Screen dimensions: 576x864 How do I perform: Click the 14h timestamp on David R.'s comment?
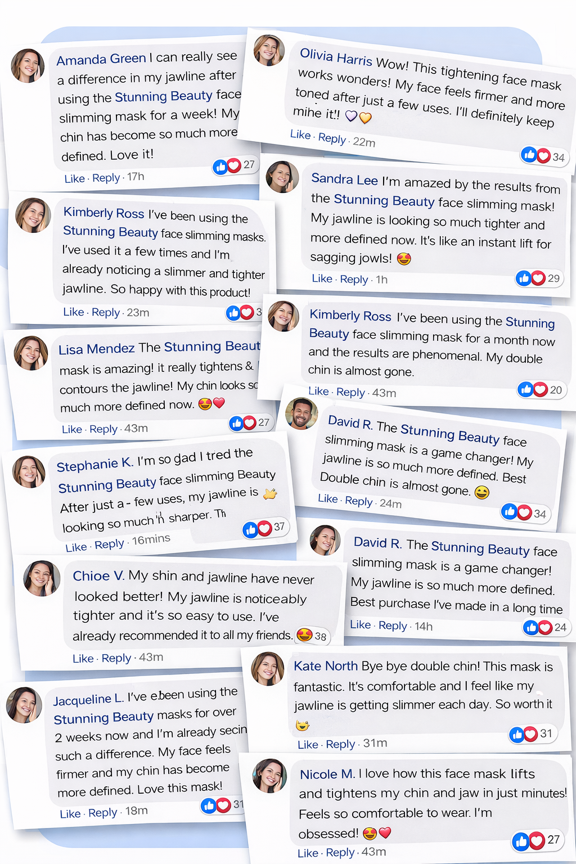coord(424,626)
